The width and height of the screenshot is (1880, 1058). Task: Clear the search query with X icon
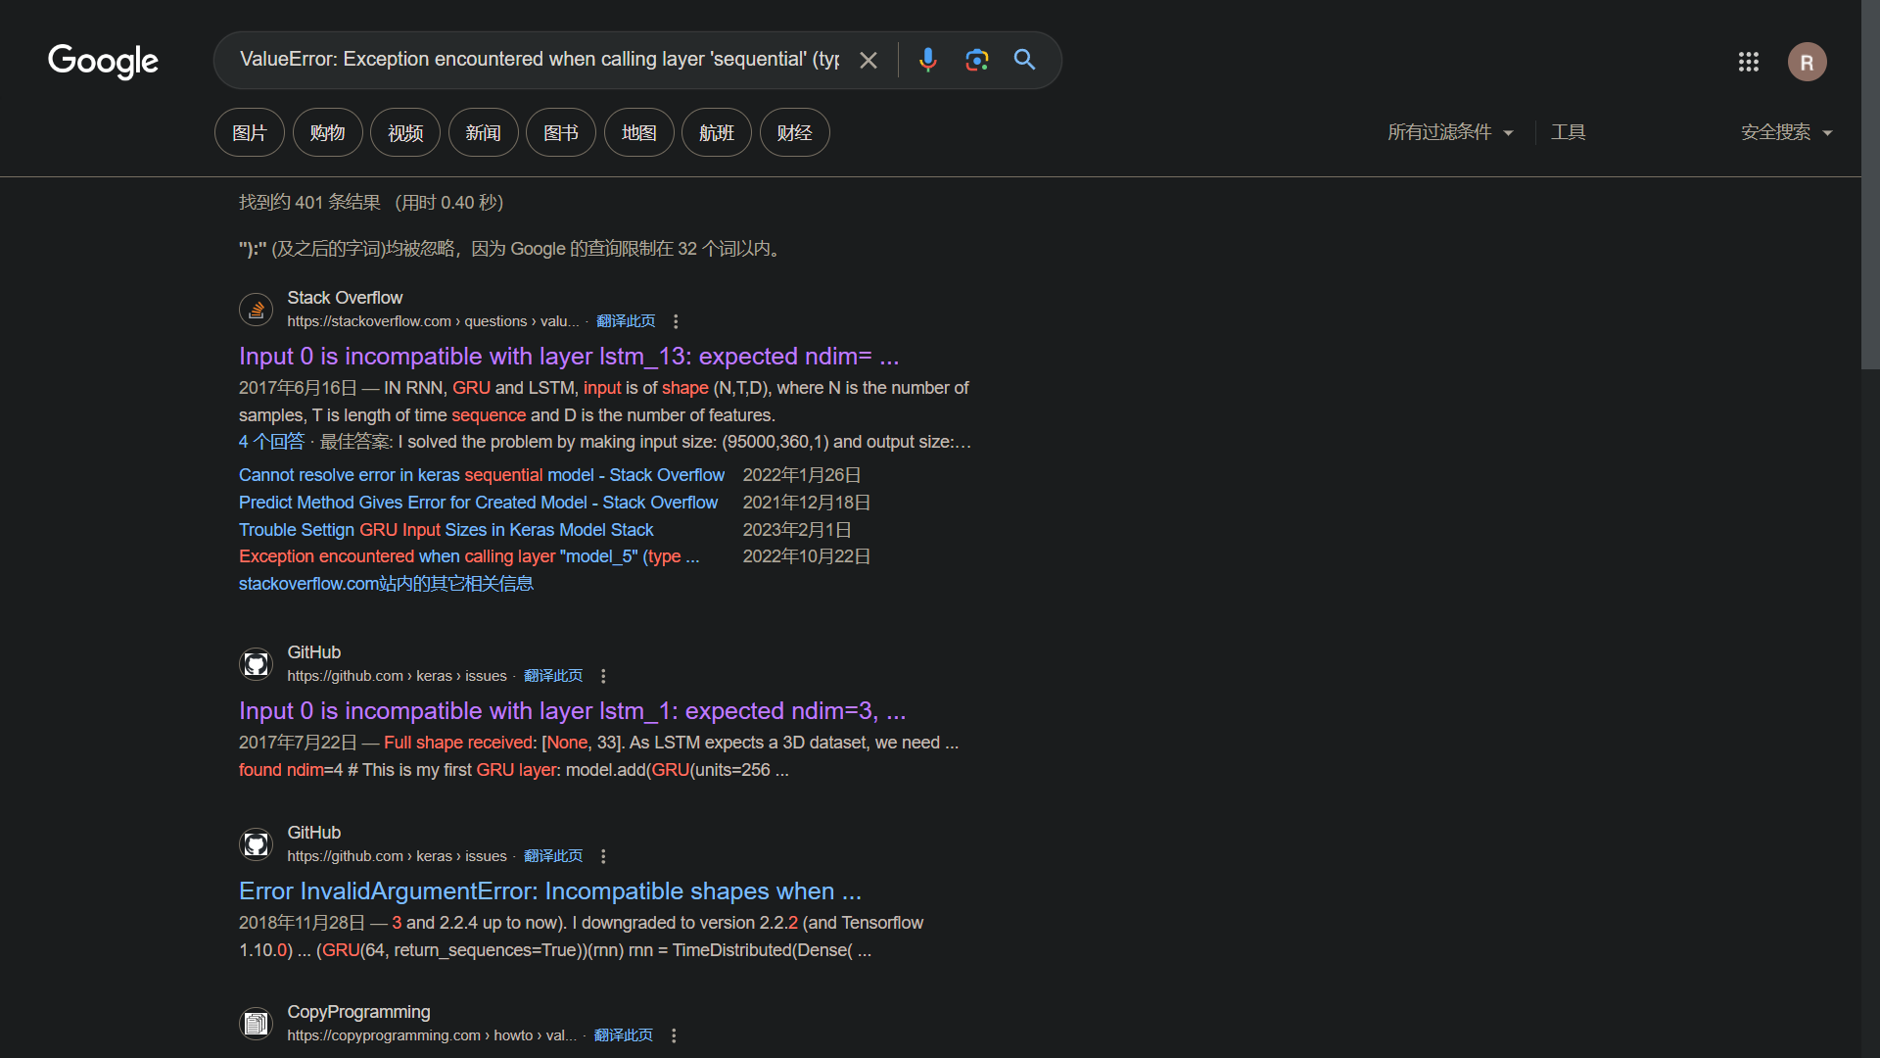coord(868,60)
